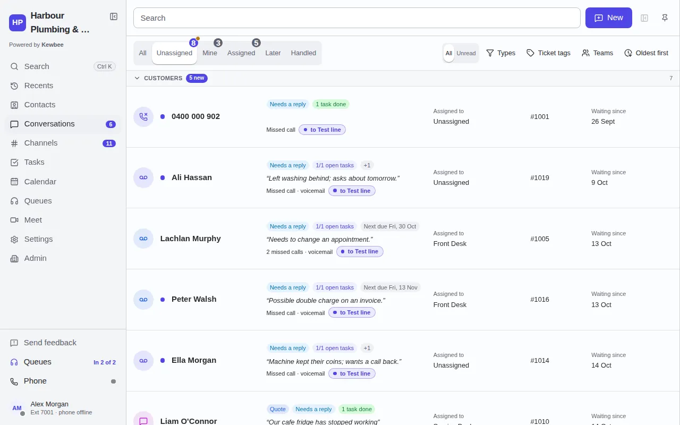The height and width of the screenshot is (425, 680).
Task: Click the top Search input field
Action: click(357, 18)
